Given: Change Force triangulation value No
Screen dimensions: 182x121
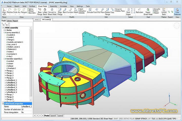Looking at the screenshot, I should pos(27,112).
